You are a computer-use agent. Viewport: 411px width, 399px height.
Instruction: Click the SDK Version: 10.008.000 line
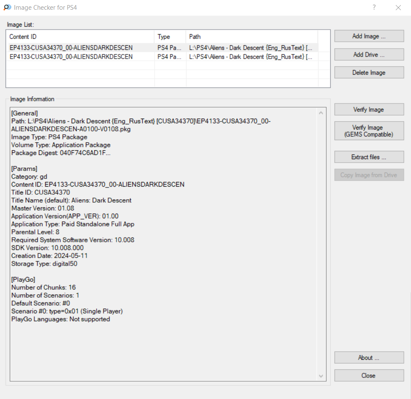[x=47, y=247]
